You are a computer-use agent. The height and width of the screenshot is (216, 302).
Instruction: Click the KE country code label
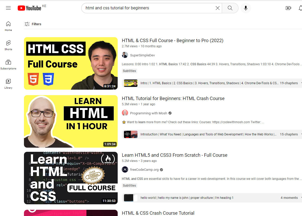(44, 6)
